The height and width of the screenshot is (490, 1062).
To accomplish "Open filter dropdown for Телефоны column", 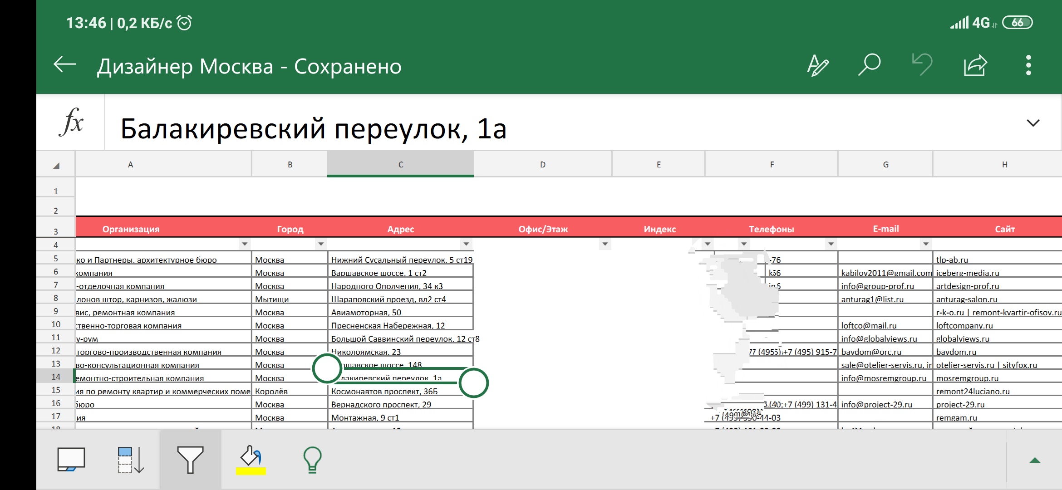I will pyautogui.click(x=831, y=244).
